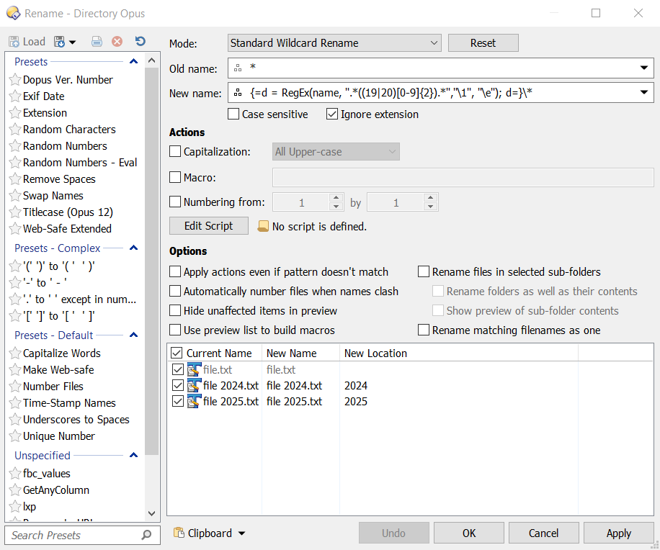660x550 pixels.
Task: Click the printer-style preset icon
Action: click(x=97, y=41)
